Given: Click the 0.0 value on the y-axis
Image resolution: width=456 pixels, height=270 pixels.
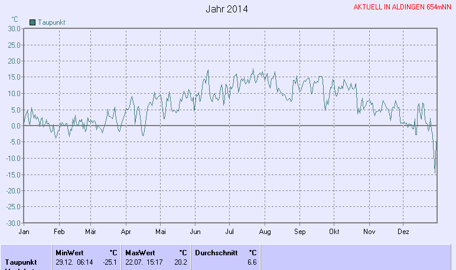Looking at the screenshot, I should click(16, 126).
